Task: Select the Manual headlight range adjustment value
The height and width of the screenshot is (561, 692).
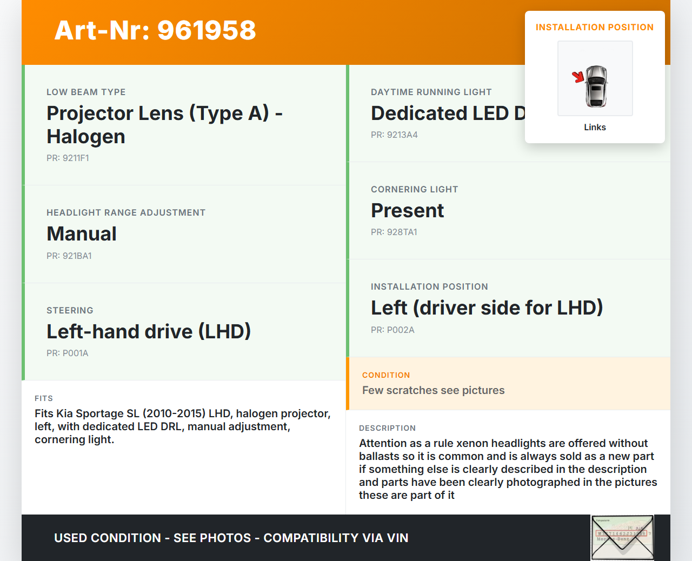Action: coord(82,234)
